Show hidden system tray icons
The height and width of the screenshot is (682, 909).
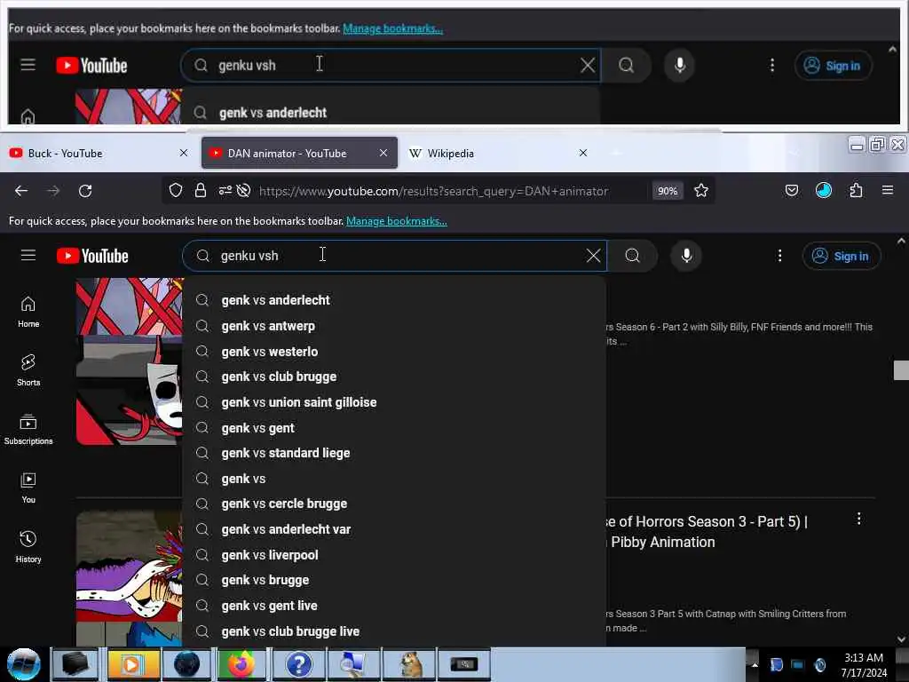[755, 665]
